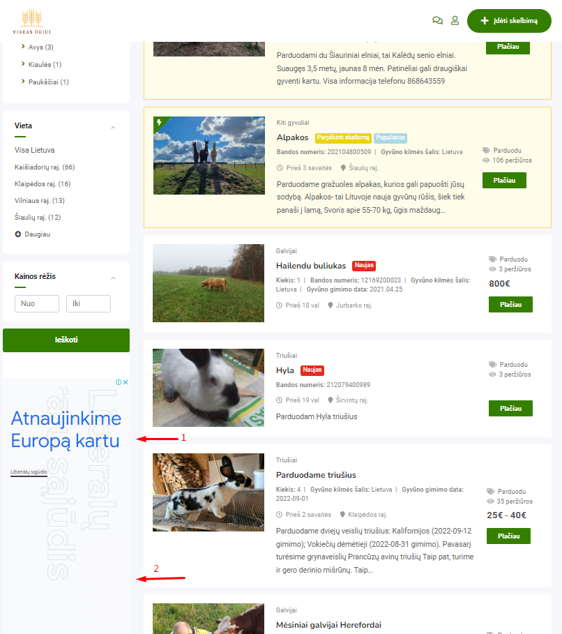Expand the Avys (3) category
The width and height of the screenshot is (562, 634).
pyautogui.click(x=23, y=47)
